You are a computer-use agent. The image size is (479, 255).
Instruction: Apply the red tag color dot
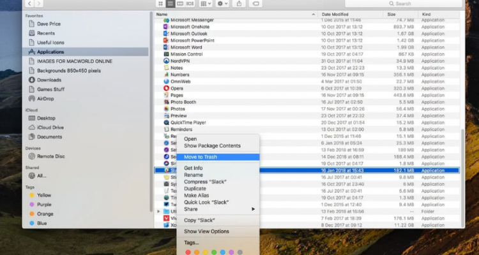pos(188,252)
